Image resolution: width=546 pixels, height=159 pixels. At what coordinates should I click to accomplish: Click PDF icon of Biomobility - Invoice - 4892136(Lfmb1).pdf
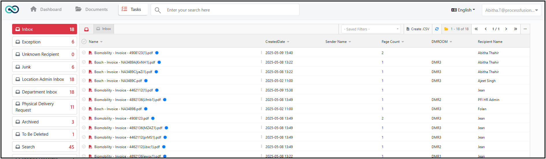pyautogui.click(x=90, y=100)
